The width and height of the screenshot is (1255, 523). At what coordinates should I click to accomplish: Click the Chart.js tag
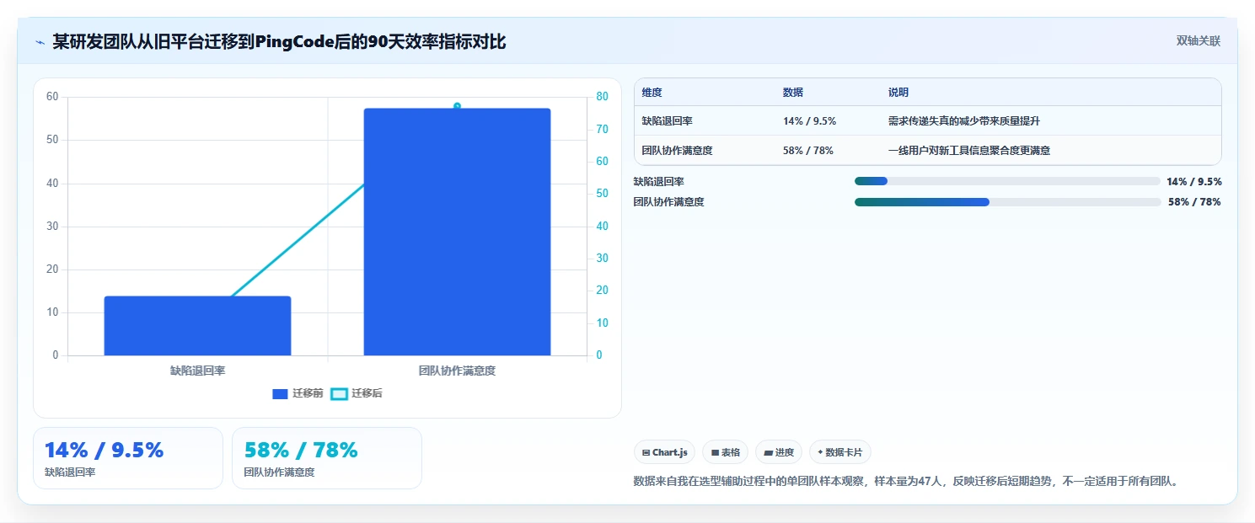coord(664,452)
